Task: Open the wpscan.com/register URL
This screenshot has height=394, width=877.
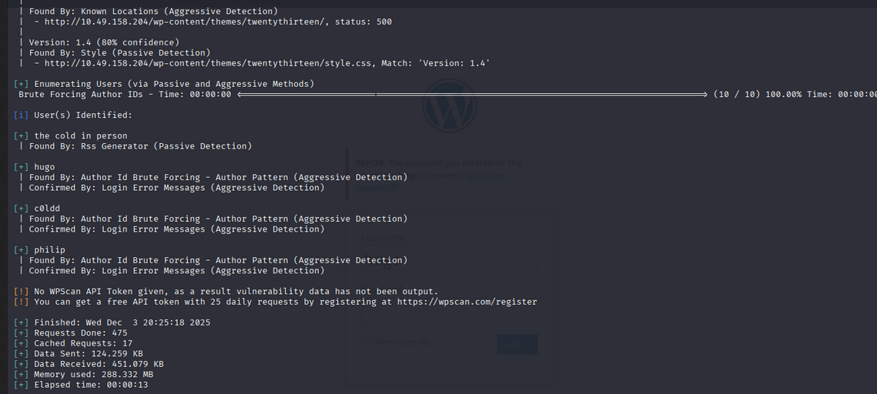Action: pyautogui.click(x=467, y=302)
